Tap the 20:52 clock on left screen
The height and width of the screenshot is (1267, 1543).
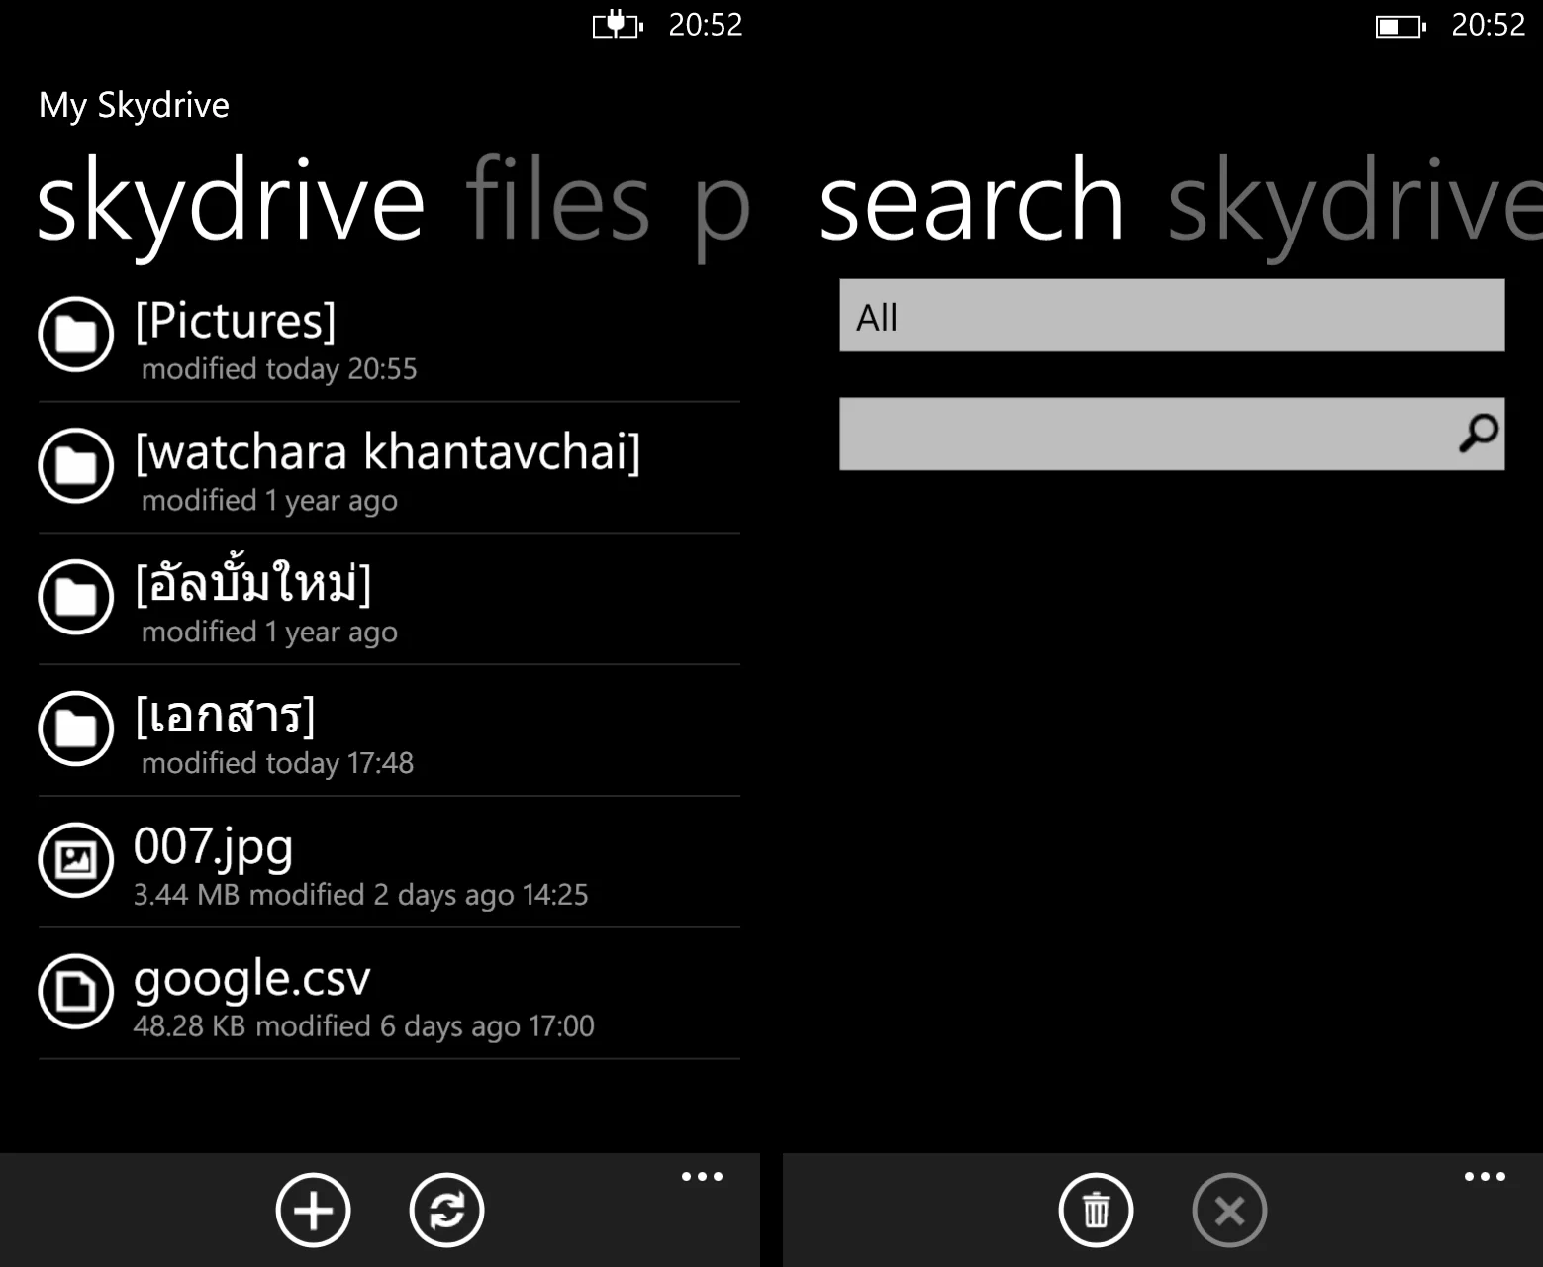click(706, 25)
